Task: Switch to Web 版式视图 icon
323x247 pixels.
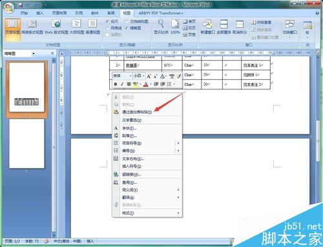Action: click(56, 27)
